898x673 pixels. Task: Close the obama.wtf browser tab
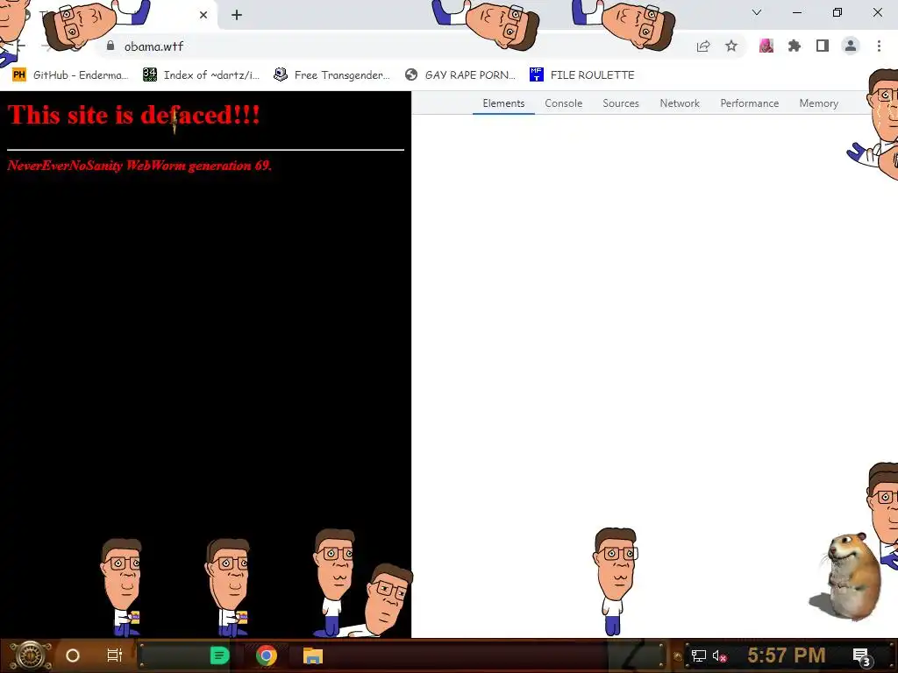pos(203,15)
